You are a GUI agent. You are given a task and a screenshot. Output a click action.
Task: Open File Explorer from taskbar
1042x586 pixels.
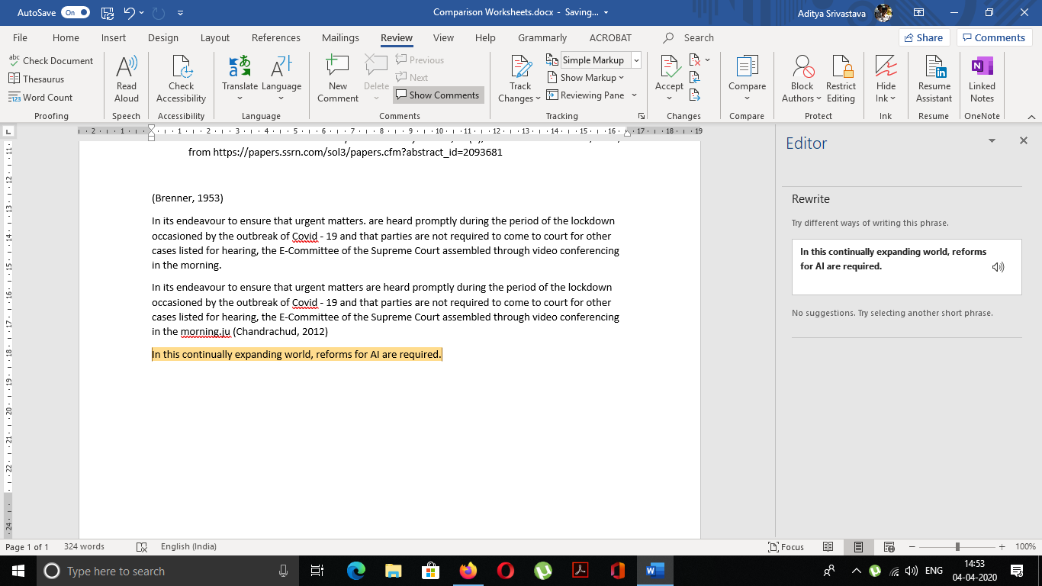[x=393, y=571]
